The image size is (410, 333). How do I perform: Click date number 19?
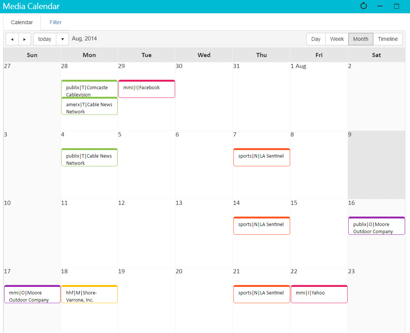pos(121,271)
